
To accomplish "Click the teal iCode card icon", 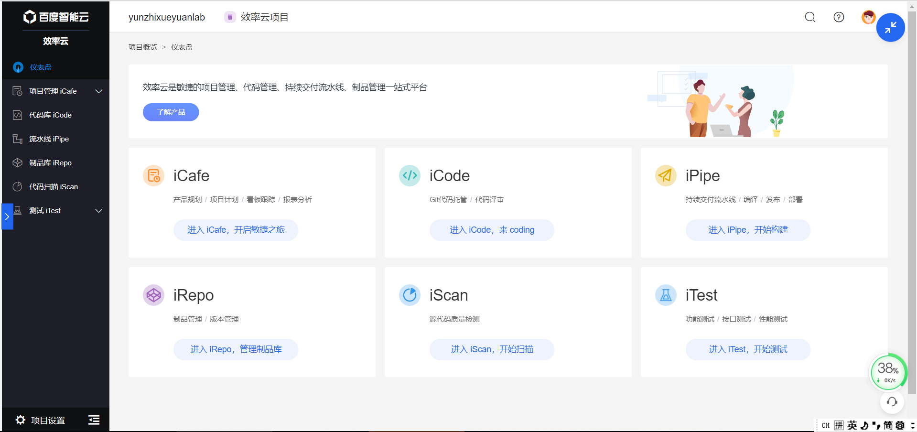I will coord(410,176).
